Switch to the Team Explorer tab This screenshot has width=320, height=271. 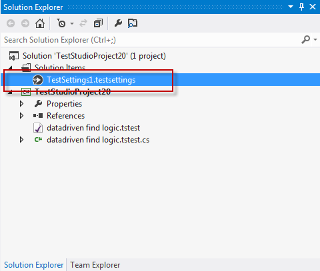(95, 265)
